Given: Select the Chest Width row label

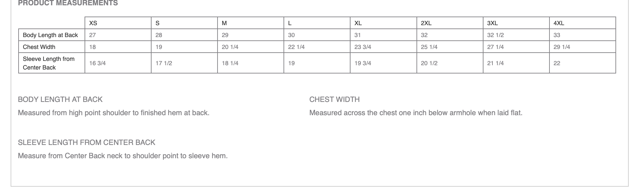Looking at the screenshot, I should coord(39,47).
